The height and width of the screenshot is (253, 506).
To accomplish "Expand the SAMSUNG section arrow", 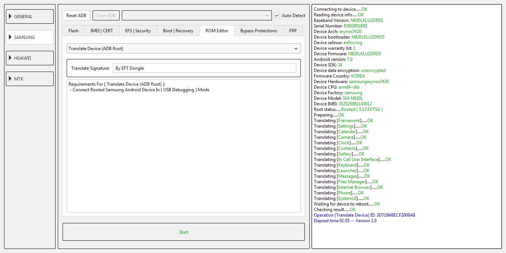I will click(x=10, y=37).
